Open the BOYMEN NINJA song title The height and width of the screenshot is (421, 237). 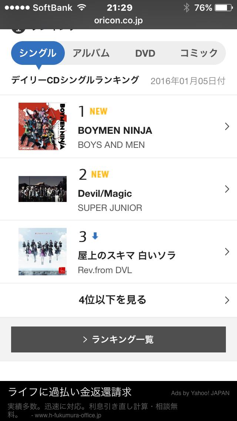tap(115, 130)
